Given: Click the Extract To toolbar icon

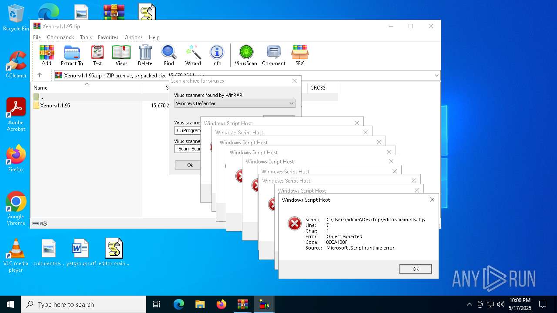Looking at the screenshot, I should (x=72, y=55).
